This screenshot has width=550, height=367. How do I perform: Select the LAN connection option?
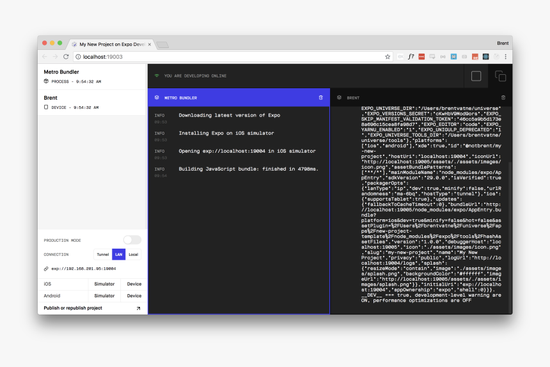click(x=118, y=254)
